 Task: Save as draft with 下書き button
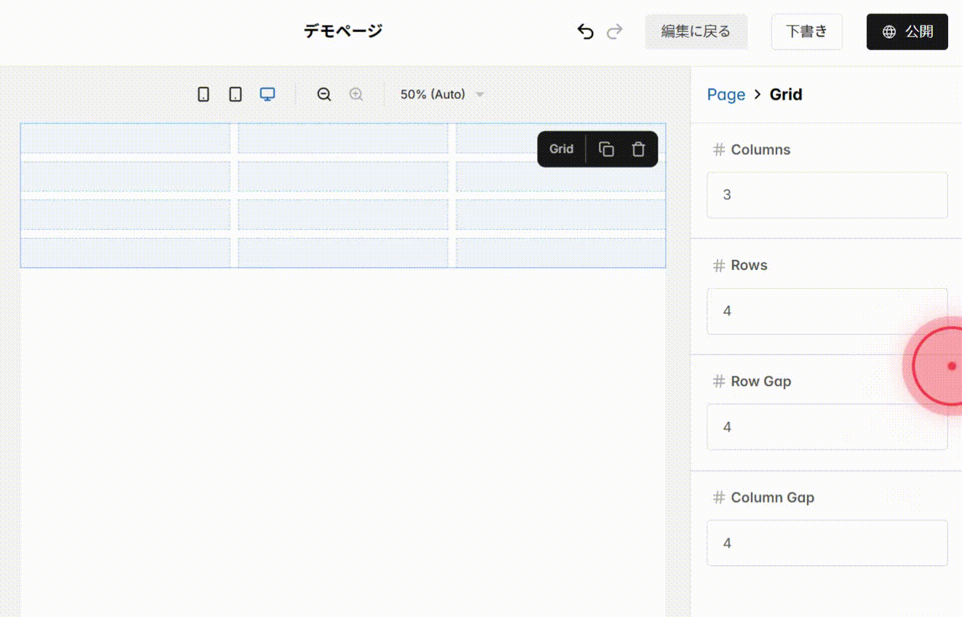[x=806, y=31]
